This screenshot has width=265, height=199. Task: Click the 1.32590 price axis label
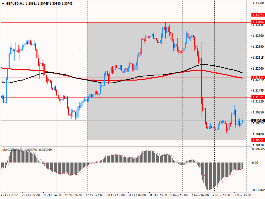pos(258,47)
